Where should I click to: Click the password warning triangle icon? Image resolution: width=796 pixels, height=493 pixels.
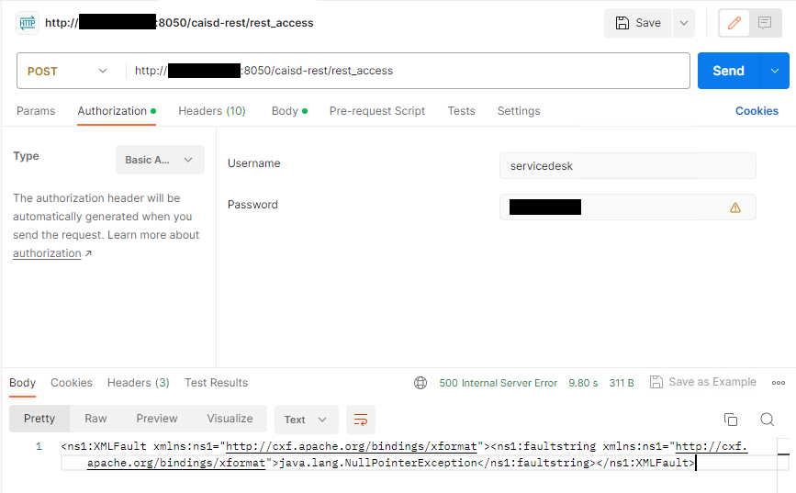click(735, 207)
